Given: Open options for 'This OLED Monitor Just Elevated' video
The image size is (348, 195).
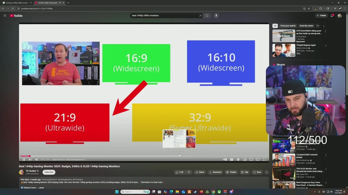Looking at the screenshot, I should (x=325, y=169).
